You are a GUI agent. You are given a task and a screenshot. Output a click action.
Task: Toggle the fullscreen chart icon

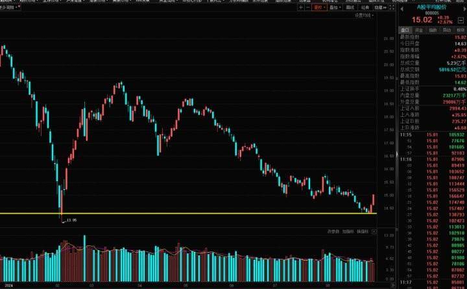pyautogui.click(x=392, y=7)
